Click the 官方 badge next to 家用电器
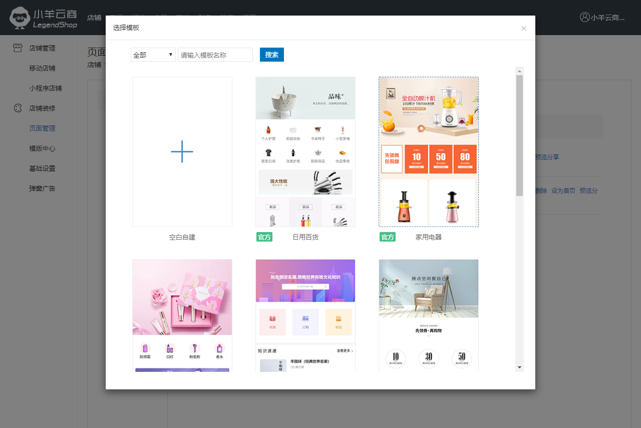 point(387,237)
